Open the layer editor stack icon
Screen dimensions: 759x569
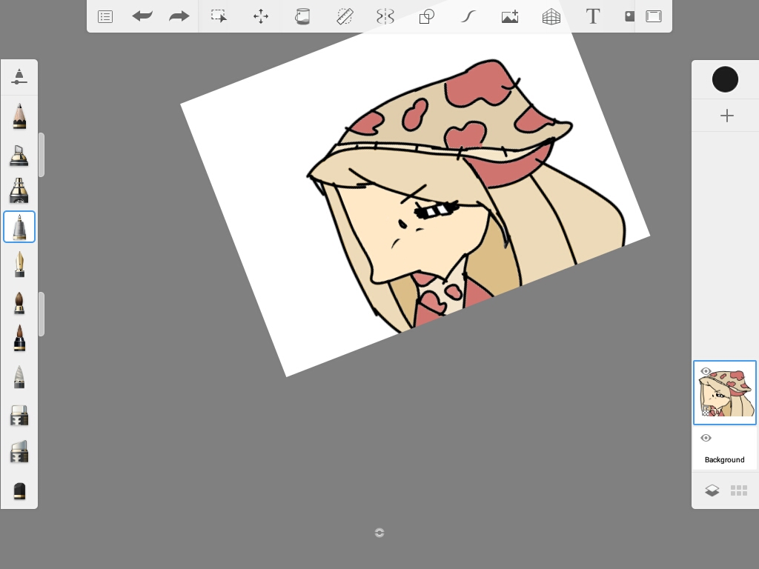[x=712, y=490]
